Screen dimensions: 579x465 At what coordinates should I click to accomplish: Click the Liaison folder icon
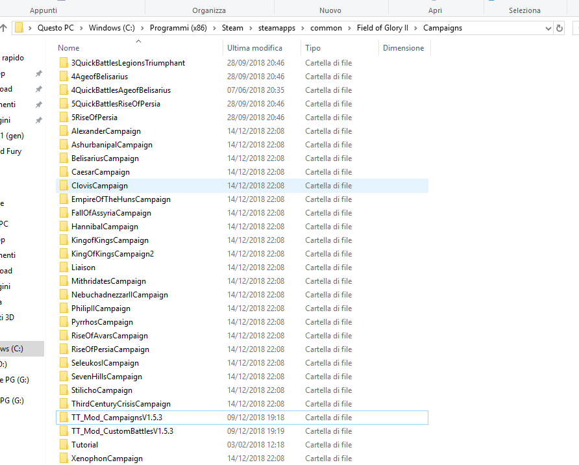click(64, 268)
